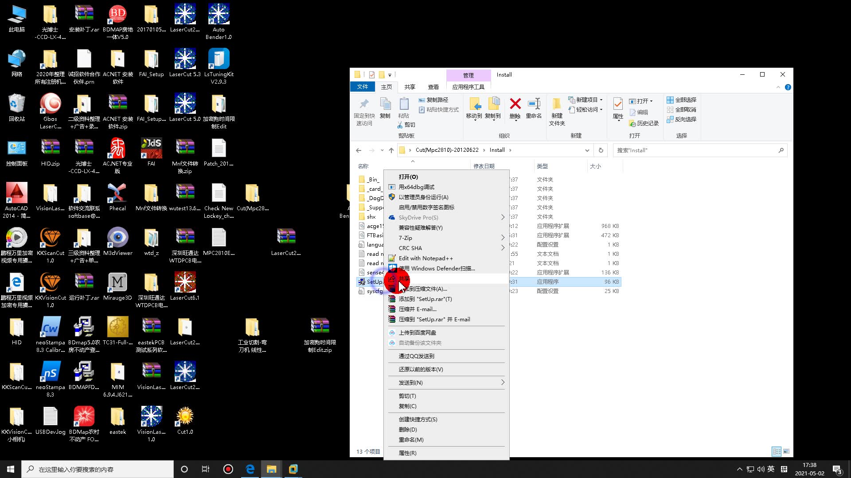Image resolution: width=851 pixels, height=478 pixels.
Task: Open the Application Tools tab
Action: [468, 87]
